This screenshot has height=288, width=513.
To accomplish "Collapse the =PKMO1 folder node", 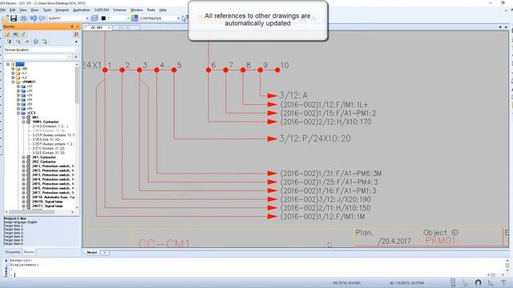I will (13, 82).
